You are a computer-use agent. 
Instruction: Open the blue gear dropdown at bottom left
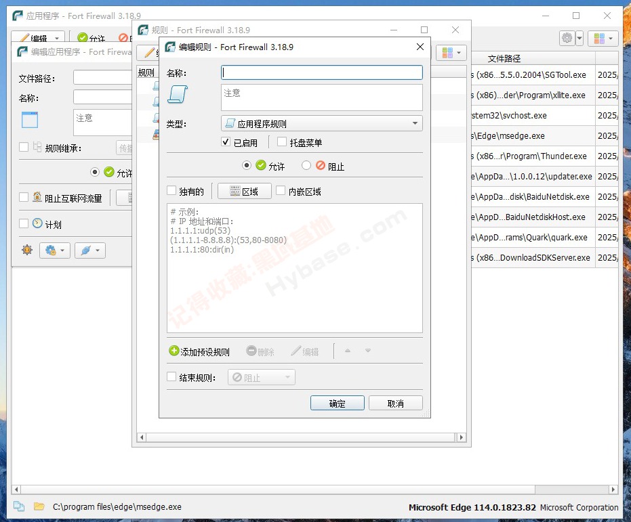point(55,251)
